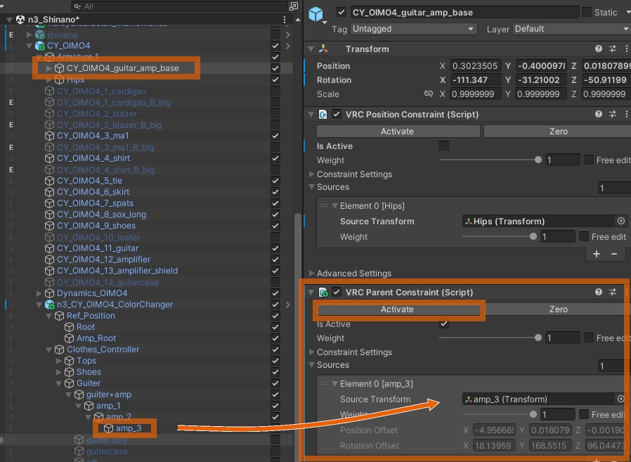The image size is (631, 462).
Task: Open Transform component help icon
Action: tap(599, 49)
